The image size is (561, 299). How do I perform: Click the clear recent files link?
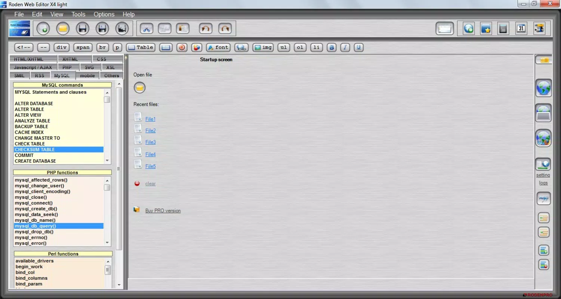150,184
